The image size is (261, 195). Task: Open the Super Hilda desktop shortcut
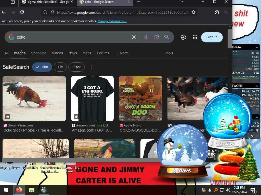pyautogui.click(x=30, y=166)
